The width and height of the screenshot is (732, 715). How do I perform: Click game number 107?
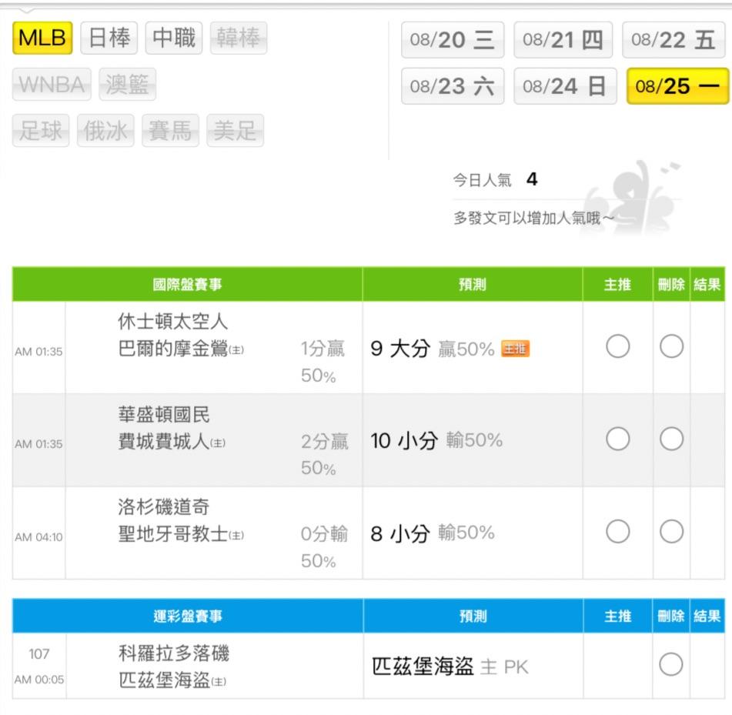coord(38,654)
